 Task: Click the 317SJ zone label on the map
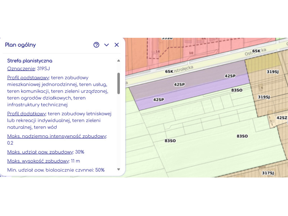(268, 173)
